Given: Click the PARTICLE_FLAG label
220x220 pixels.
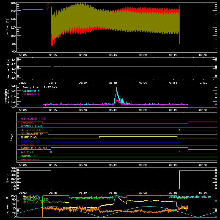Looking at the screenshot, I should tap(31, 148).
